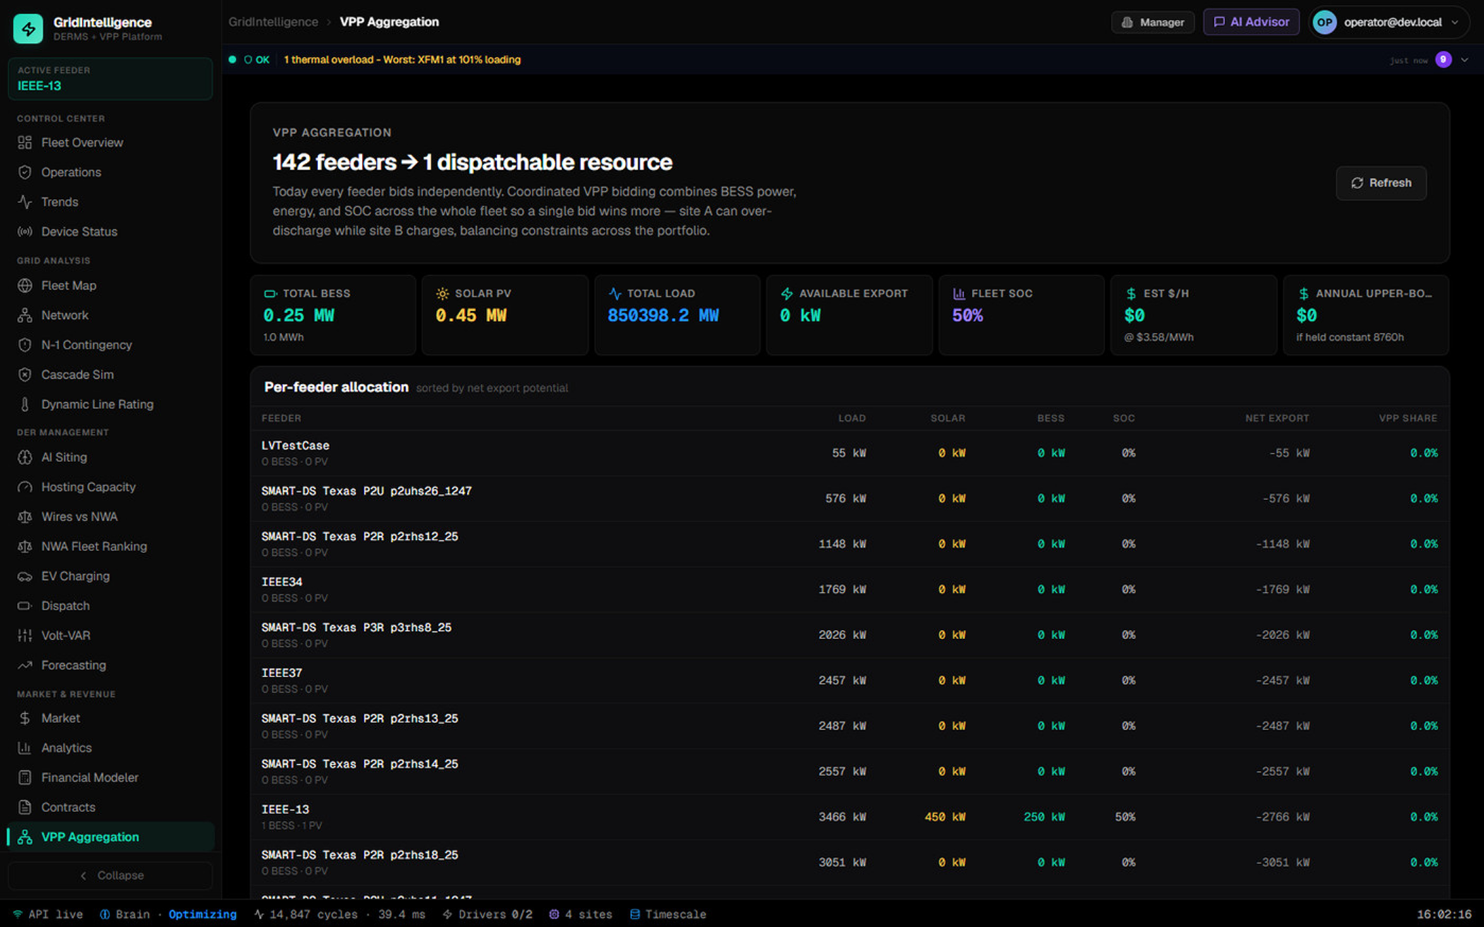1484x927 pixels.
Task: Click the Wires vs NWA scales icon
Action: 25,516
